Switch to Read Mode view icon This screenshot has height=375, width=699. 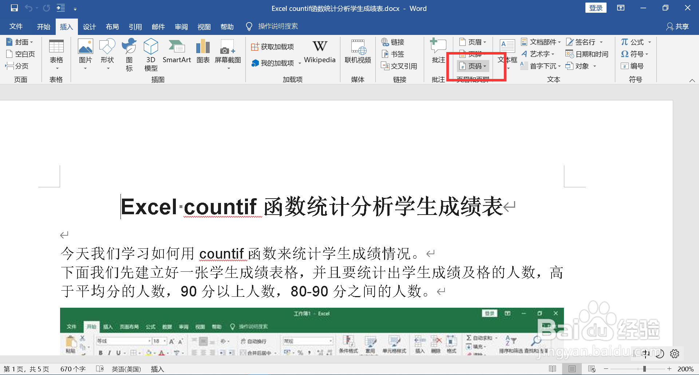pos(552,369)
